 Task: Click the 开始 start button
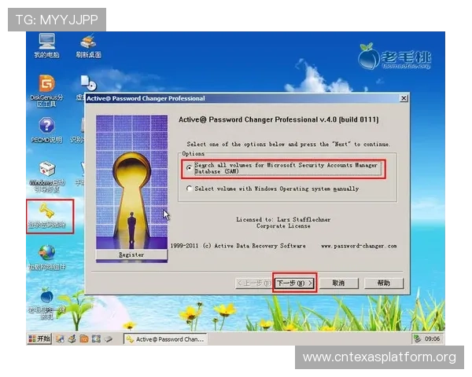point(39,339)
